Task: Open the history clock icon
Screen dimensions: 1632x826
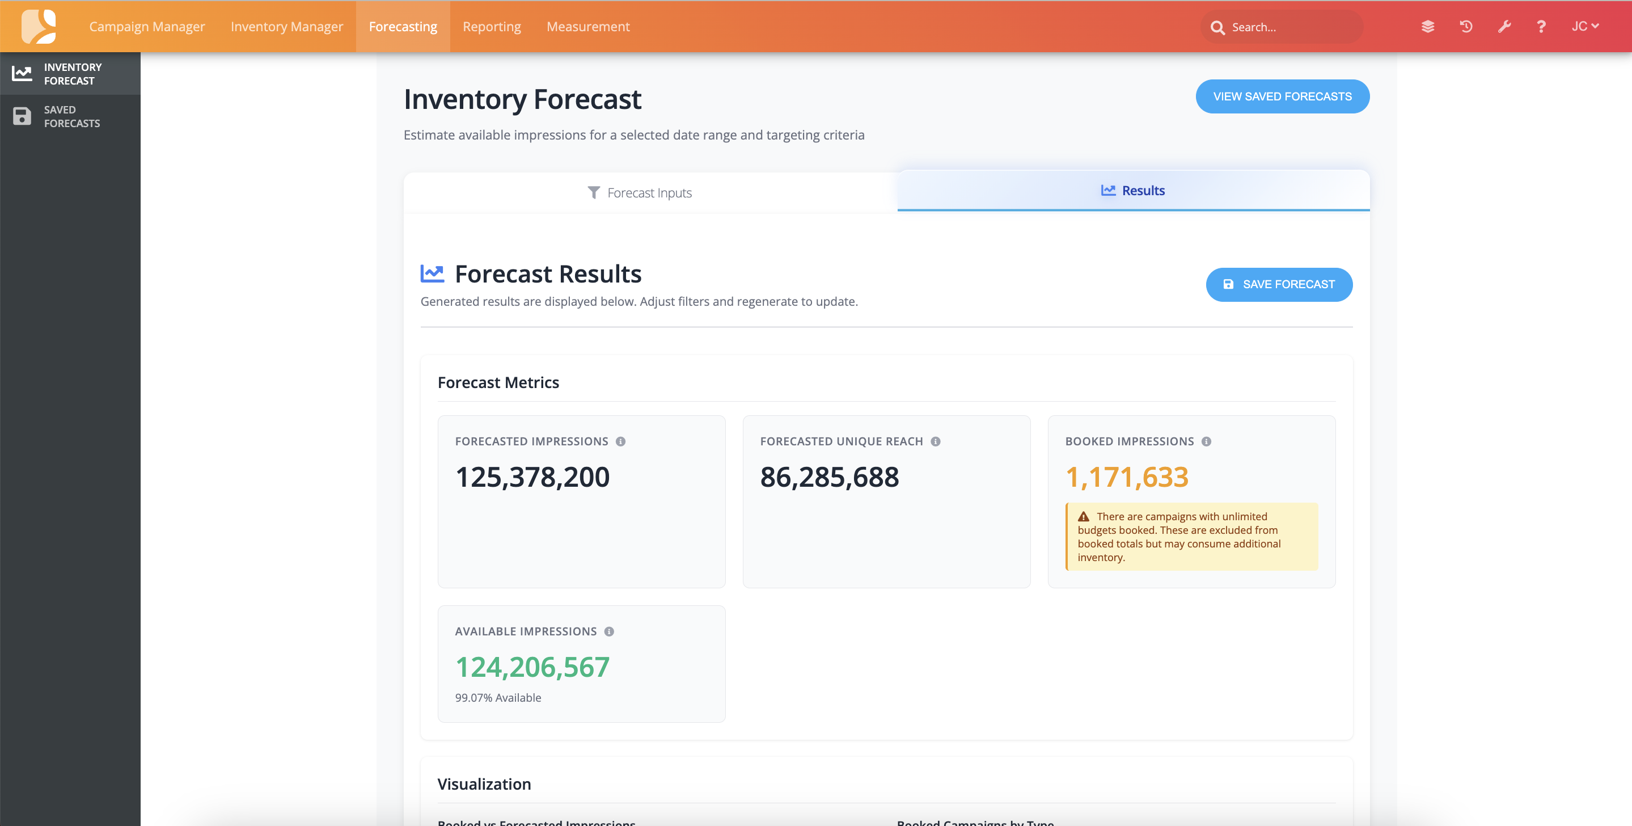Action: tap(1466, 27)
